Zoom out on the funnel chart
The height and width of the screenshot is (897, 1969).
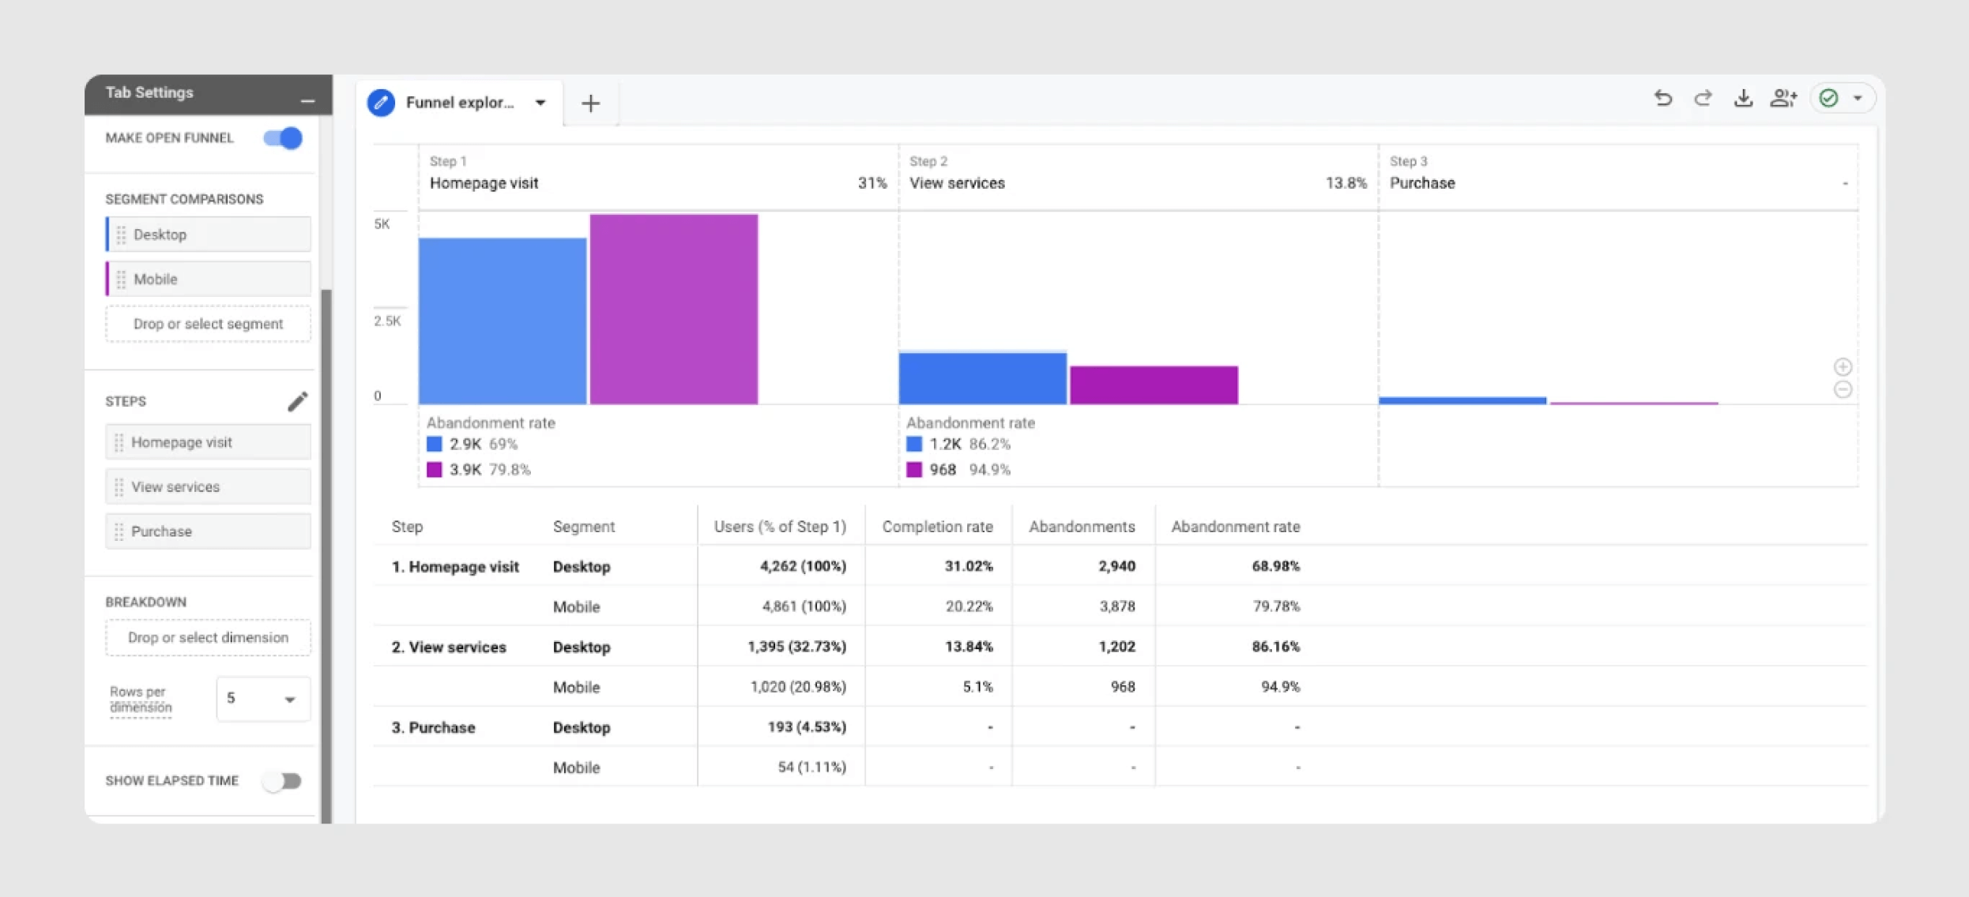[x=1843, y=389]
